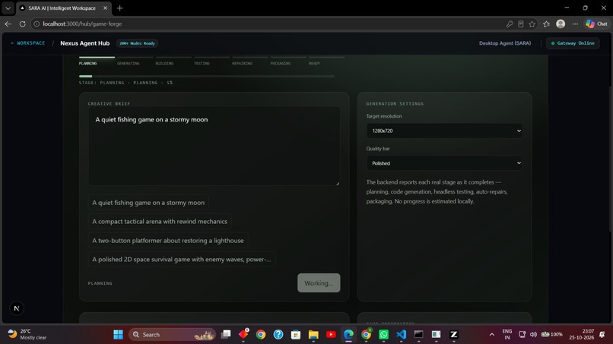Show hidden system tray icons
This screenshot has width=613, height=344.
492,335
